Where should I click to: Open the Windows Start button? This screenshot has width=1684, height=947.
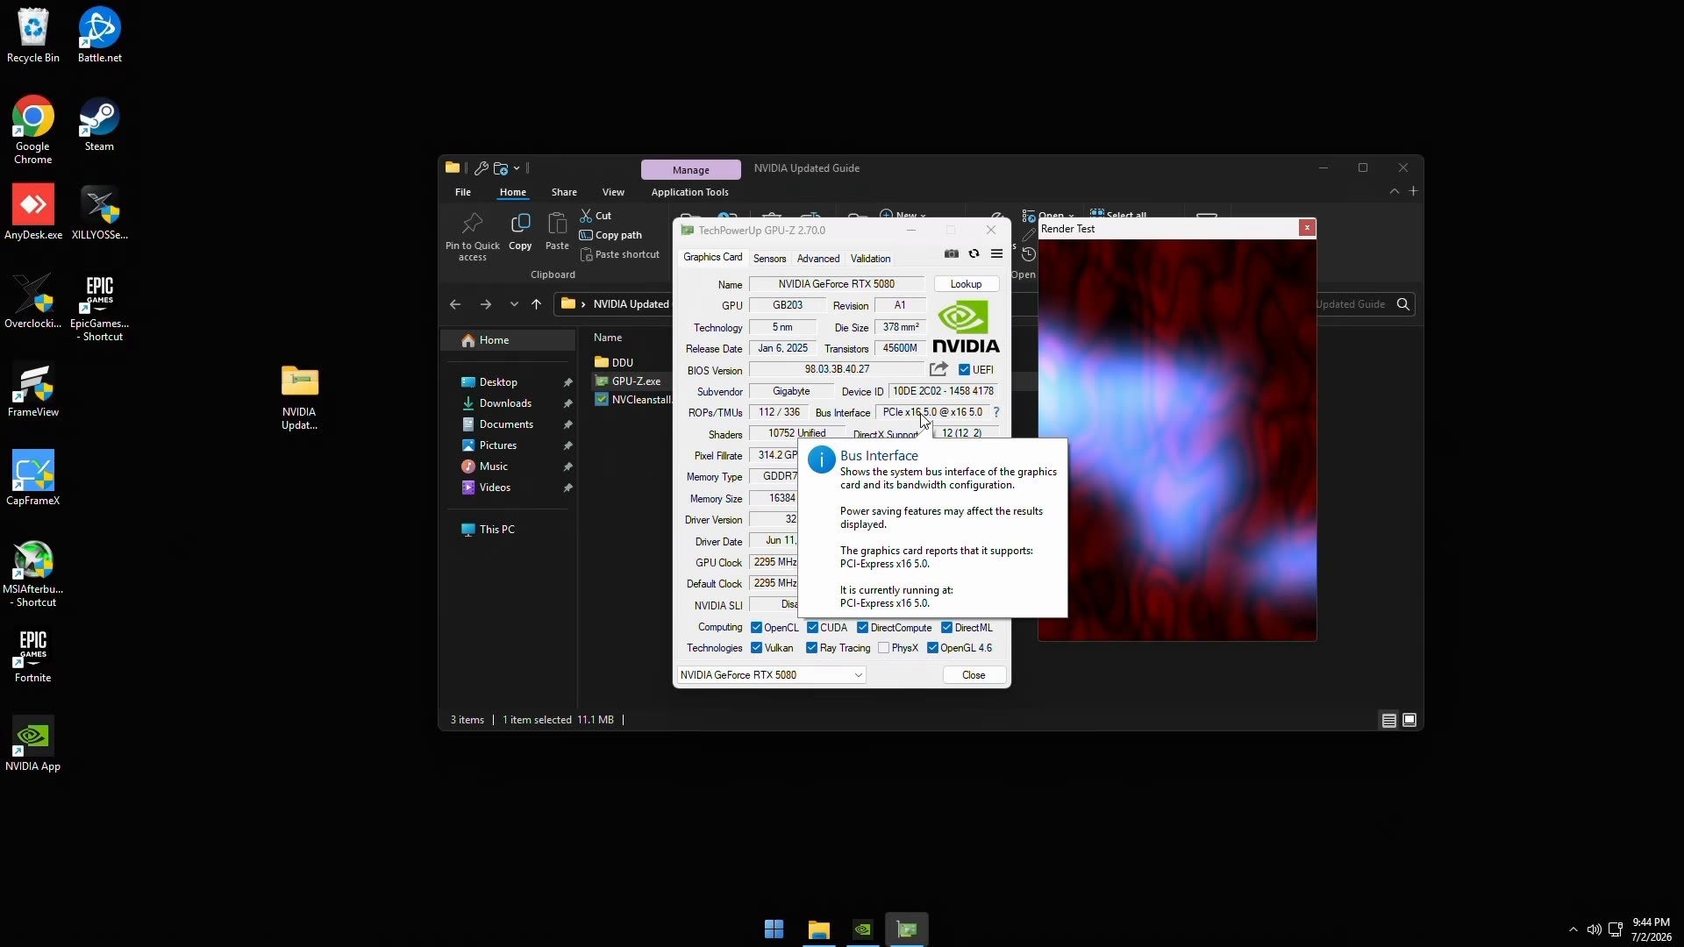[774, 929]
